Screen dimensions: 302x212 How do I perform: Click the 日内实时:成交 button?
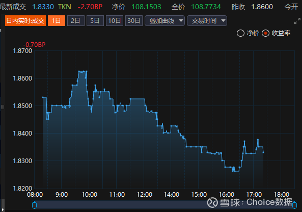tap(25, 20)
